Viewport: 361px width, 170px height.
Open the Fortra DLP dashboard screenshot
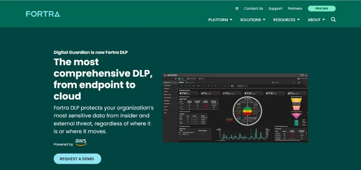[x=235, y=108]
